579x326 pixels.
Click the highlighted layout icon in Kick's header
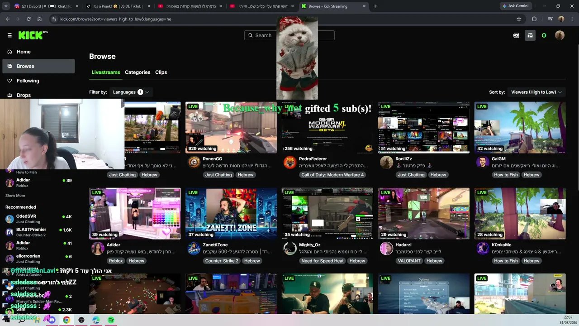pyautogui.click(x=530, y=35)
